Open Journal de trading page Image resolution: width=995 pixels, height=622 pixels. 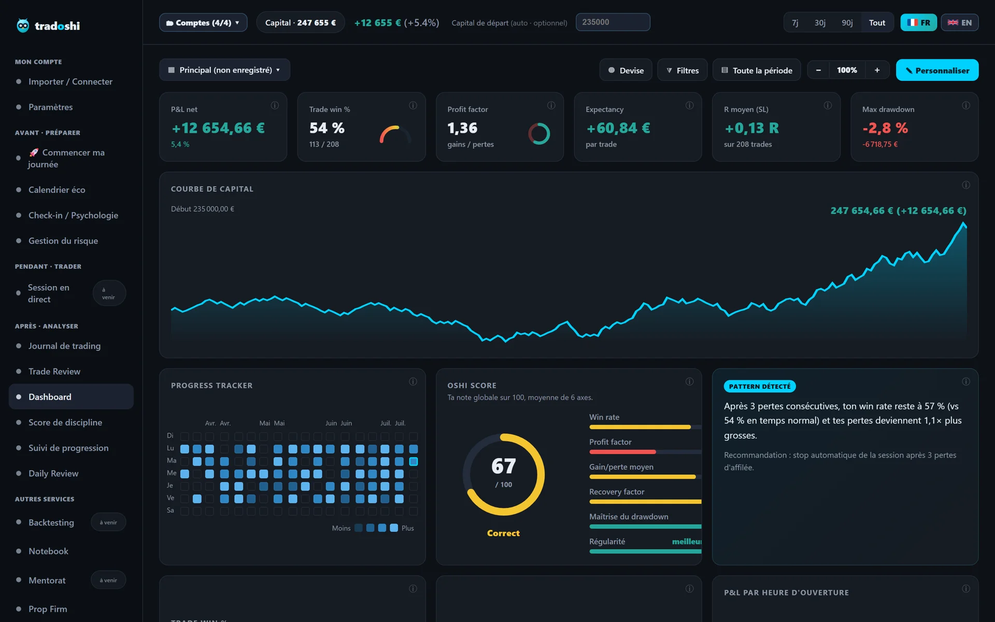point(71,346)
